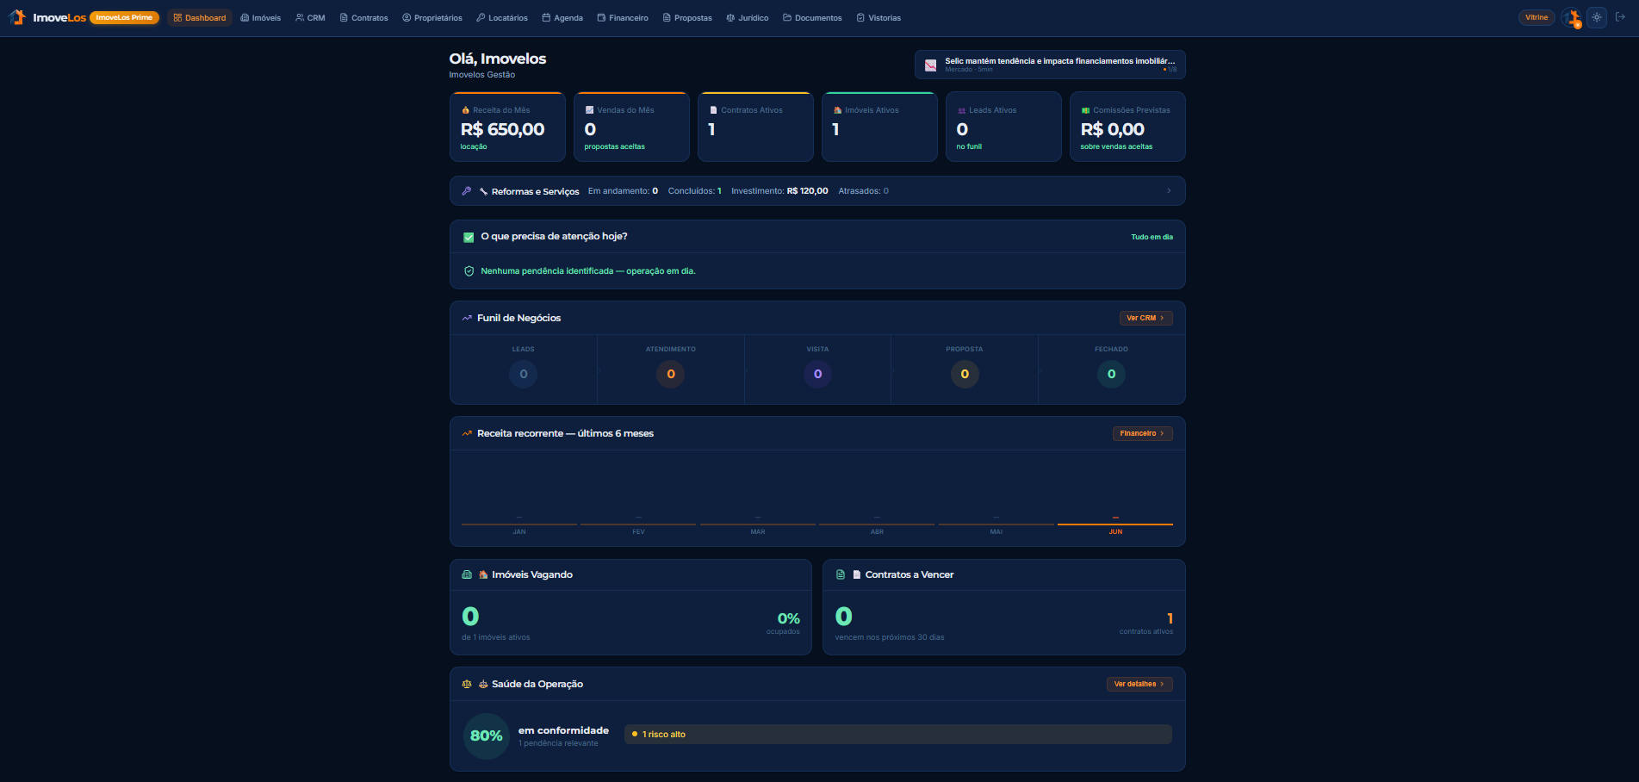Click the ImoveLos house logo icon
Image resolution: width=1639 pixels, height=782 pixels.
(x=17, y=17)
